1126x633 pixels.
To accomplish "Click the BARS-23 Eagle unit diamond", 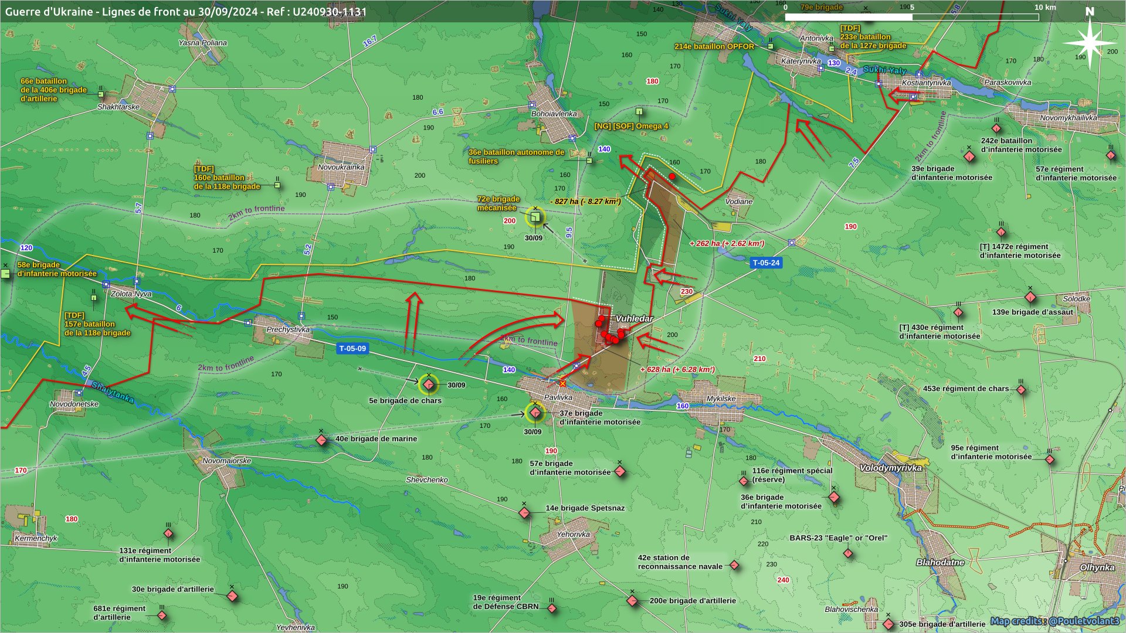I will (848, 553).
